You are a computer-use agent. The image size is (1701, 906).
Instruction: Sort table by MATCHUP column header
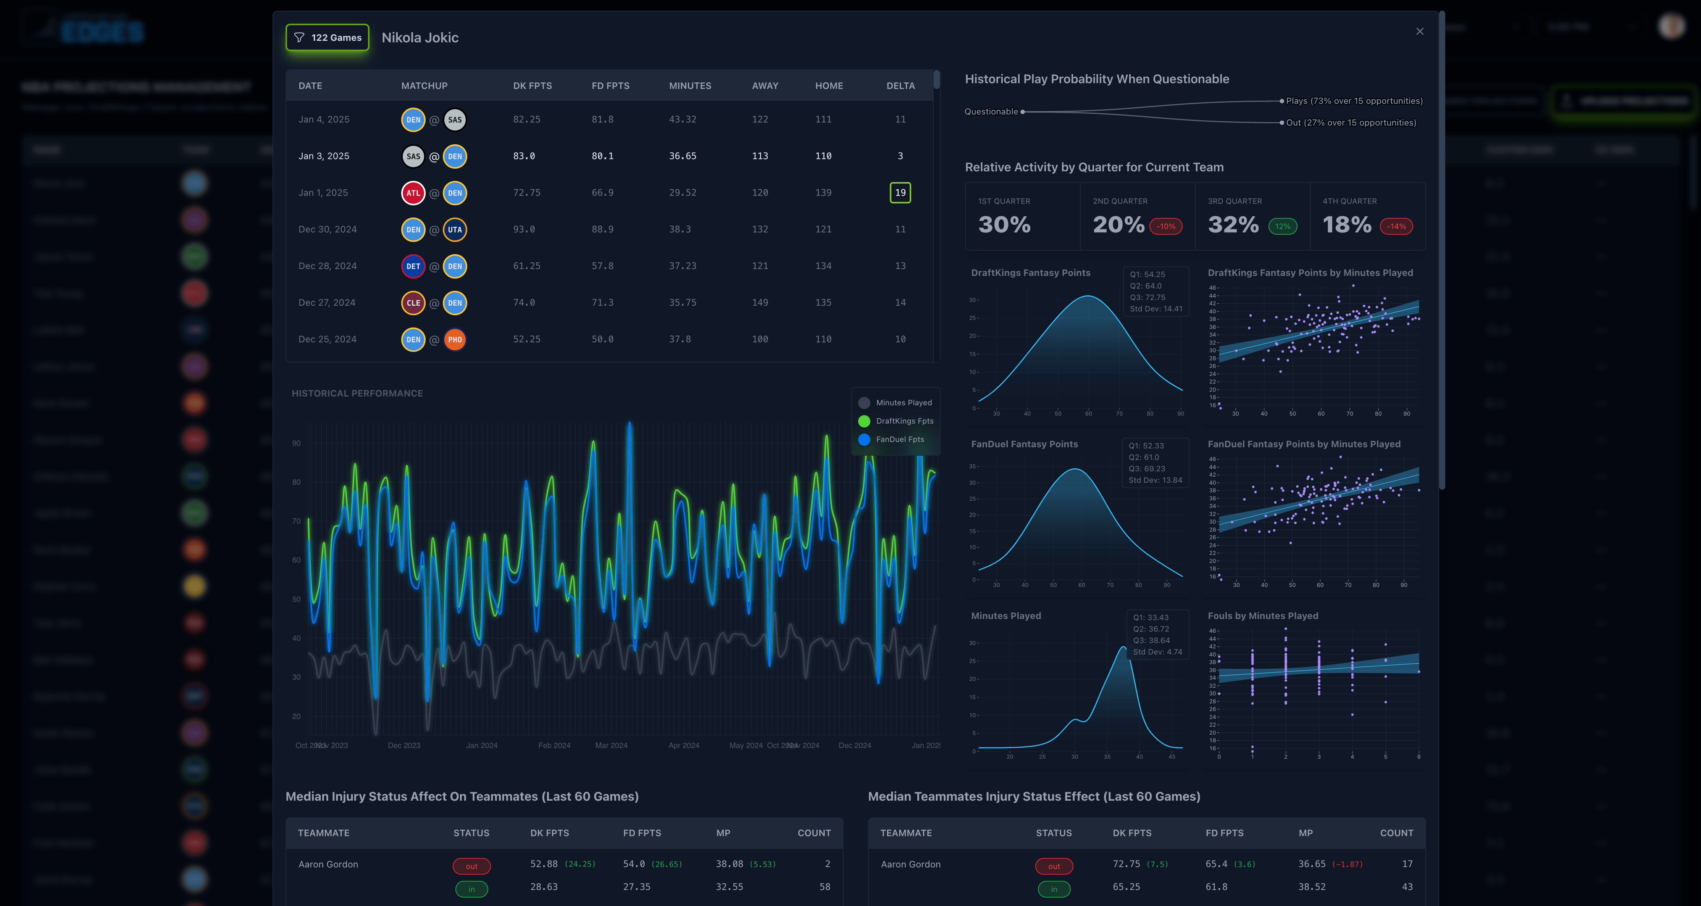coord(424,86)
